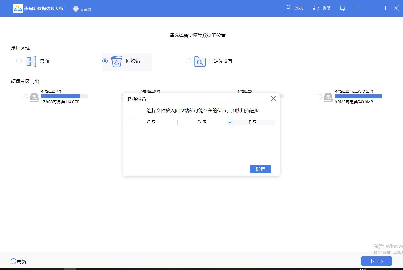Check the D:盘 checkbox

click(x=180, y=122)
